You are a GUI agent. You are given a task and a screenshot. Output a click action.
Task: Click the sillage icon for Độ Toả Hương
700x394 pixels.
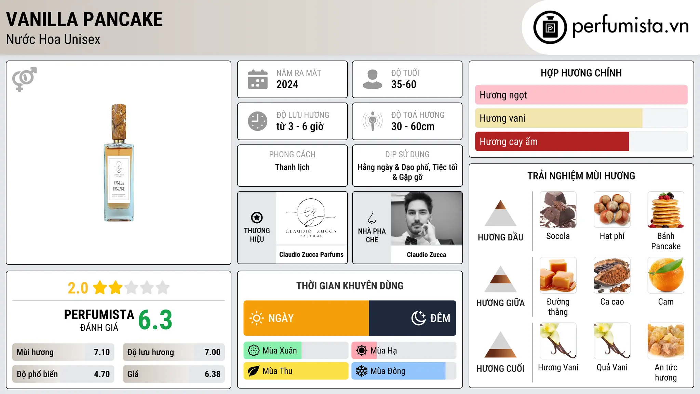tap(373, 121)
